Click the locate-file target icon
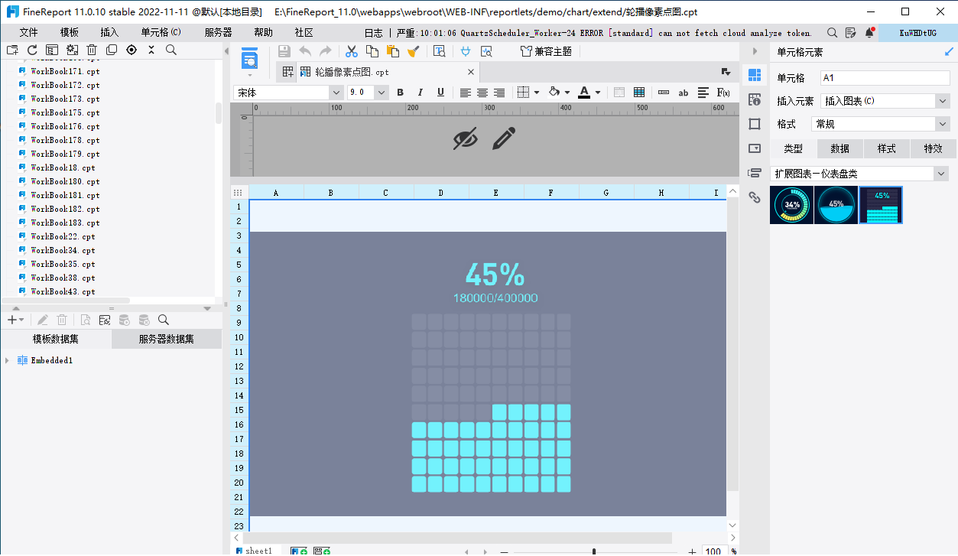 point(132,50)
